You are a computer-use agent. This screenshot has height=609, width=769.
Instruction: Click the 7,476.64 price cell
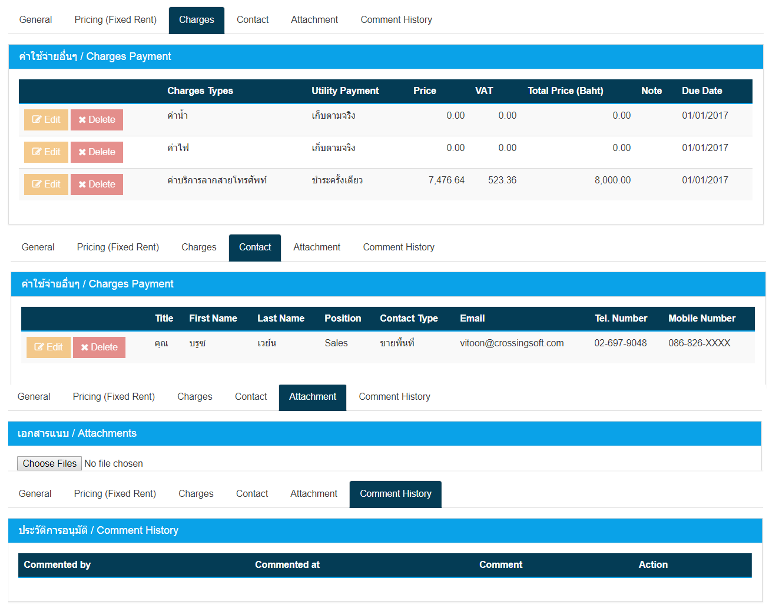[446, 180]
